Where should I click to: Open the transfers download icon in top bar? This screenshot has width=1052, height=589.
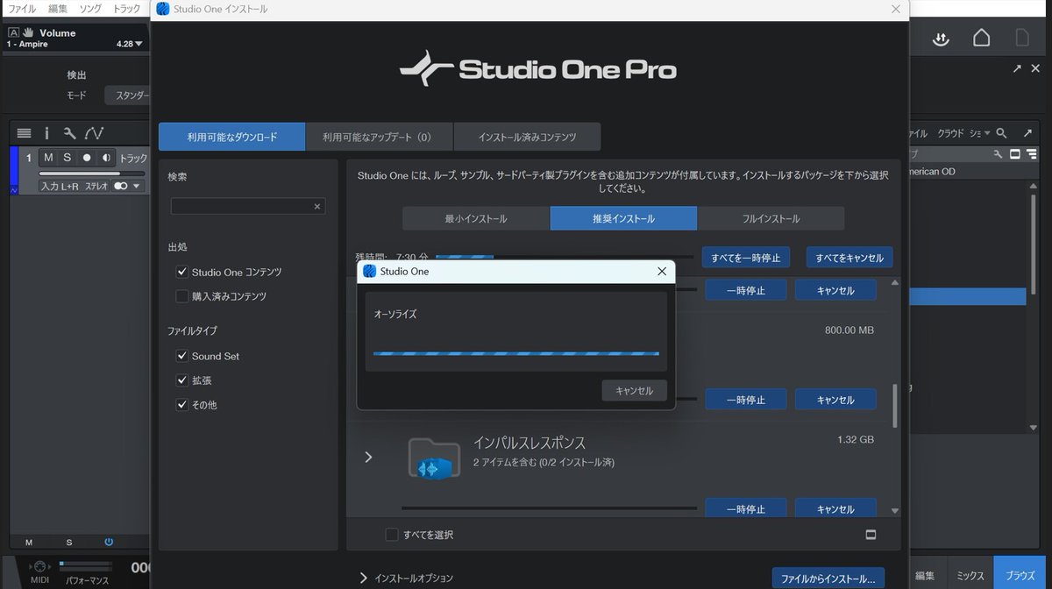(x=941, y=39)
